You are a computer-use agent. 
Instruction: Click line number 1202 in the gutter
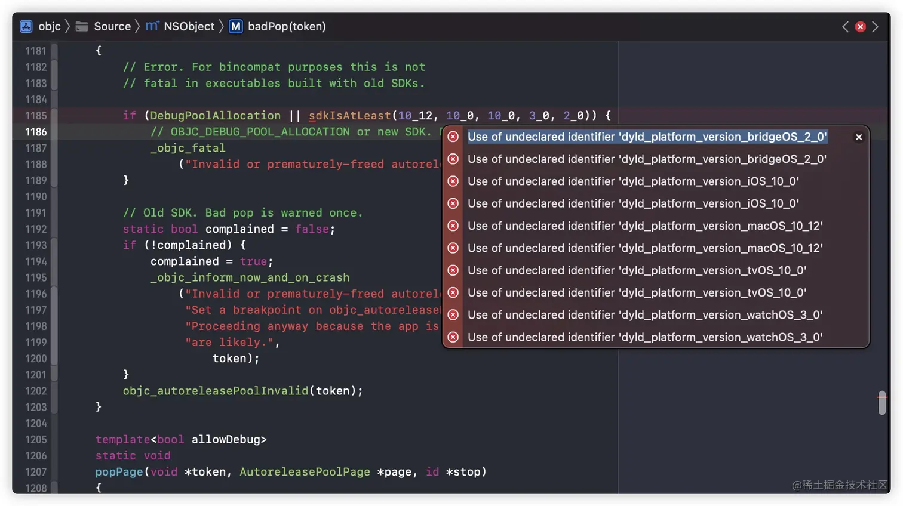(x=36, y=391)
